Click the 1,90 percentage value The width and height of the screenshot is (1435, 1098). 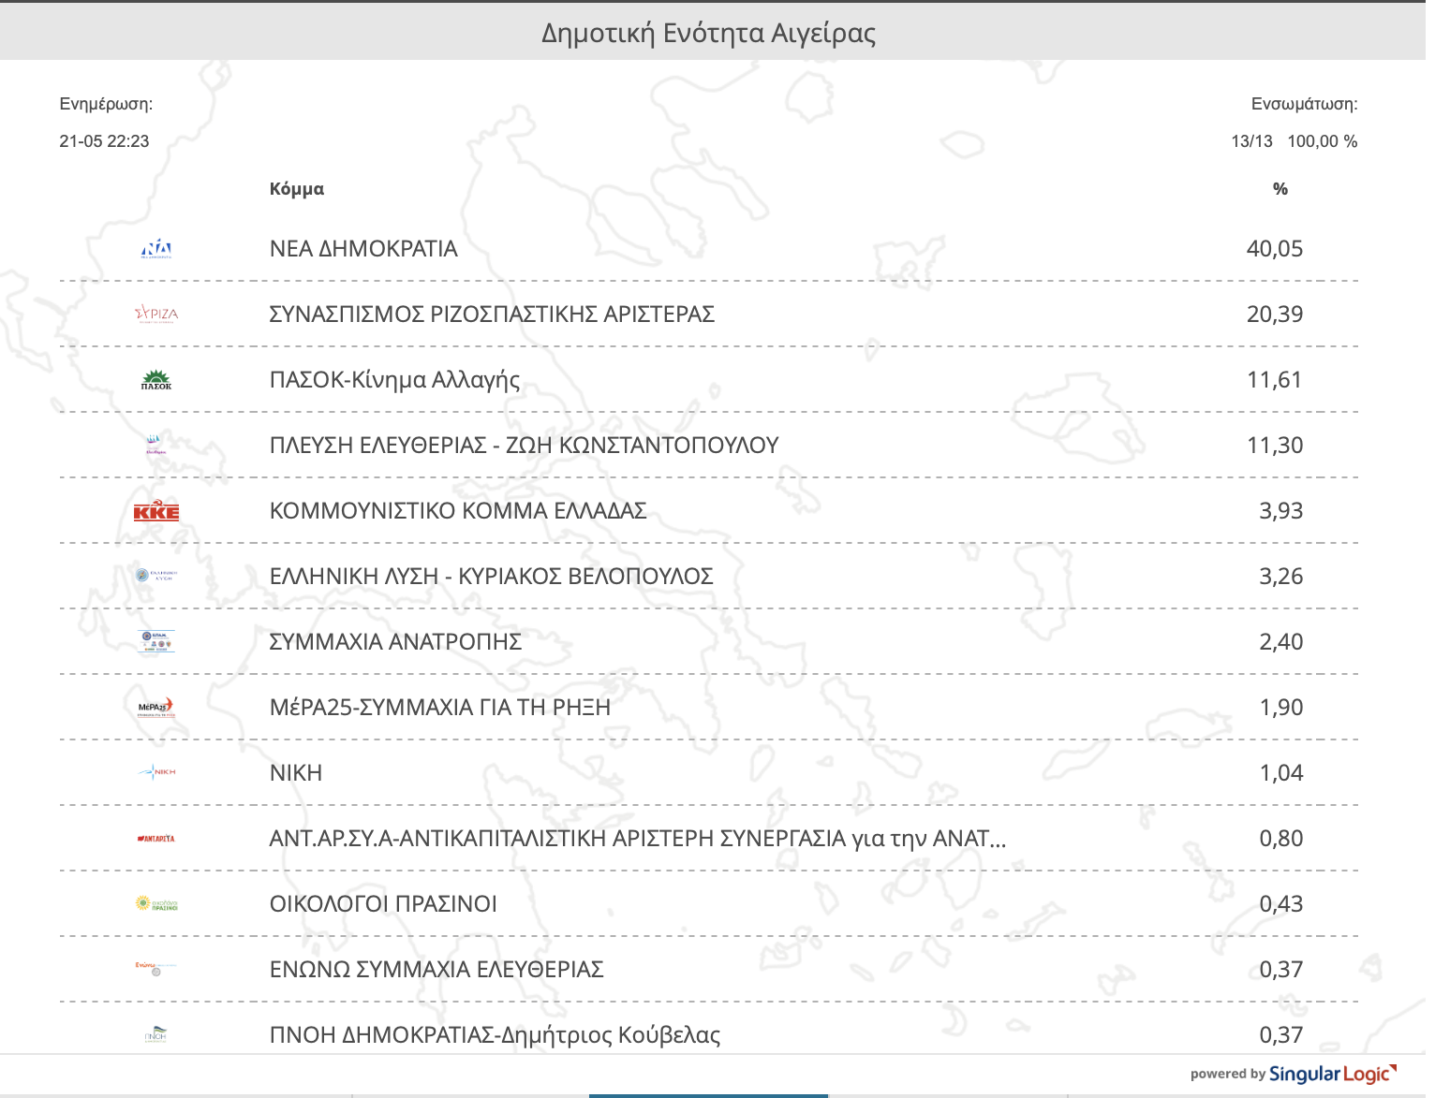coord(1281,708)
